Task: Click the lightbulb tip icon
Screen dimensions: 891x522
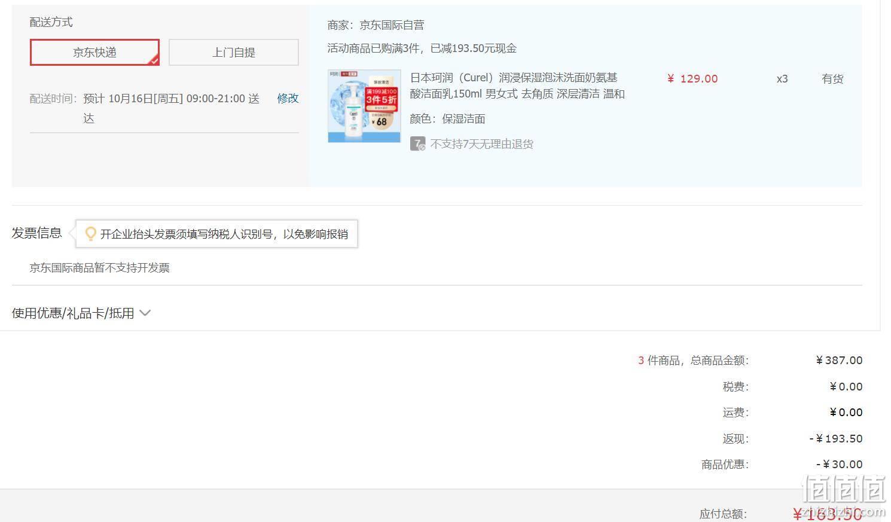Action: click(90, 234)
